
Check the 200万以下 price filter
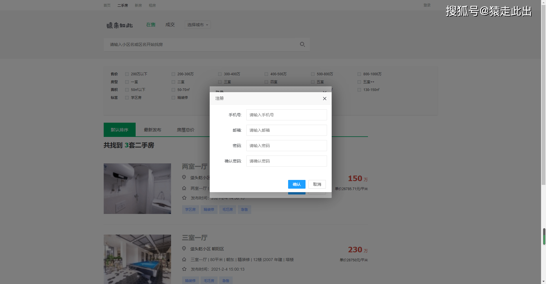pos(127,74)
